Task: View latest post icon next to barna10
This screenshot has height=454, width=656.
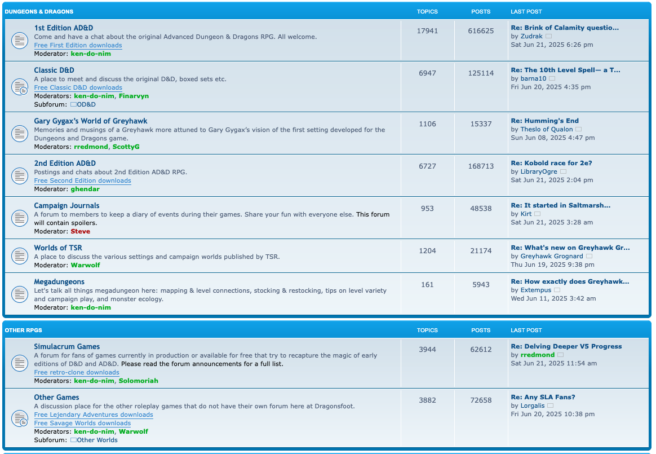Action: [552, 79]
